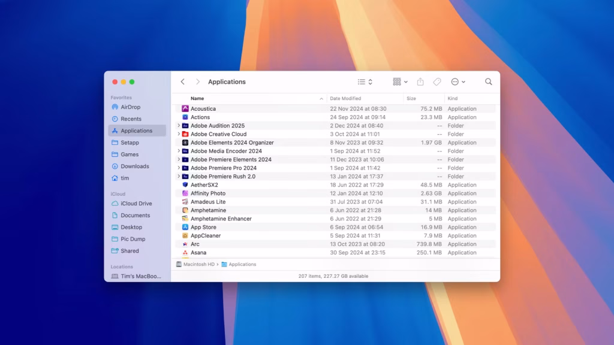614x345 pixels.
Task: Open the Setapp folder from the sidebar
Action: pos(130,143)
